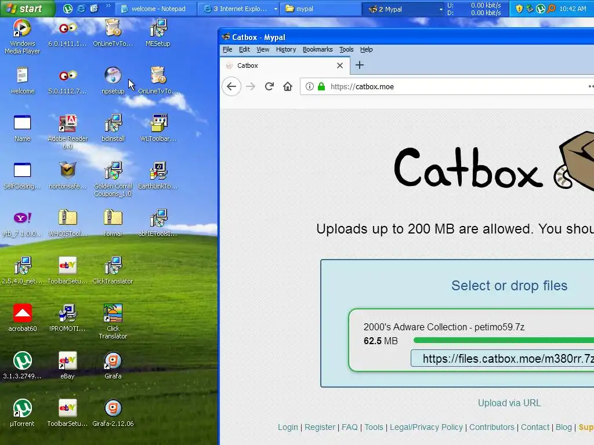Click the files.catbox.moe uploaded file URL field
The height and width of the screenshot is (445, 594).
coord(502,358)
